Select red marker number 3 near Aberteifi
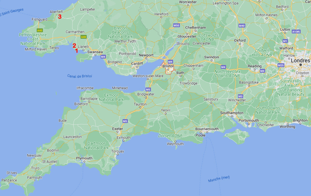 60,17
